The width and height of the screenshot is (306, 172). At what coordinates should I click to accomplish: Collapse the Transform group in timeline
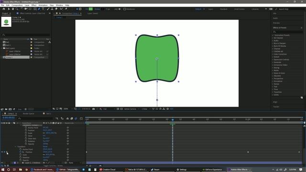tap(16, 147)
